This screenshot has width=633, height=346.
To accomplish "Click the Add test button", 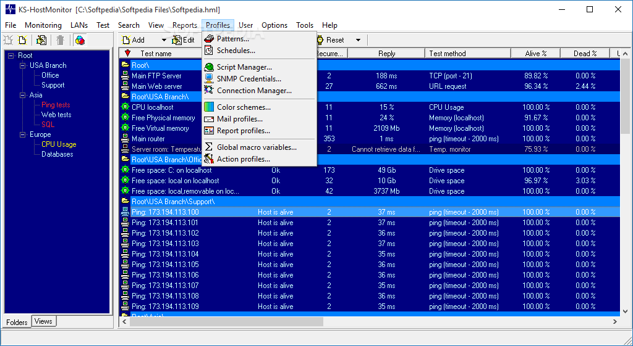I will (x=134, y=40).
